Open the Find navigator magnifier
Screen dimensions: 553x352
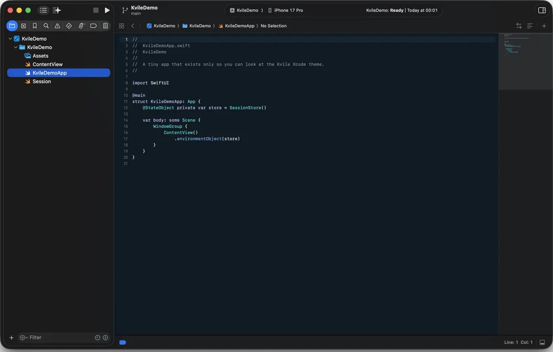46,26
